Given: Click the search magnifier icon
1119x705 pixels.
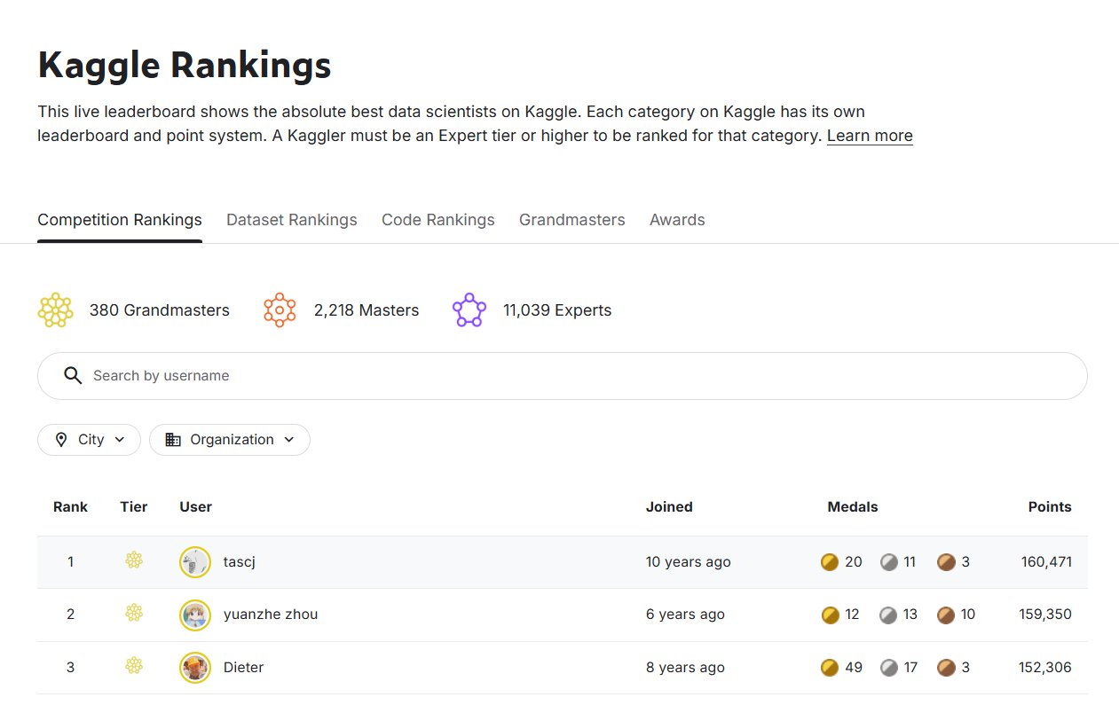Looking at the screenshot, I should click(73, 375).
